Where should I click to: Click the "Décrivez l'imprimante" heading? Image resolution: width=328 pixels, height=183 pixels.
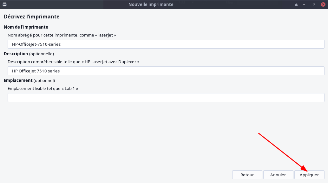32,17
